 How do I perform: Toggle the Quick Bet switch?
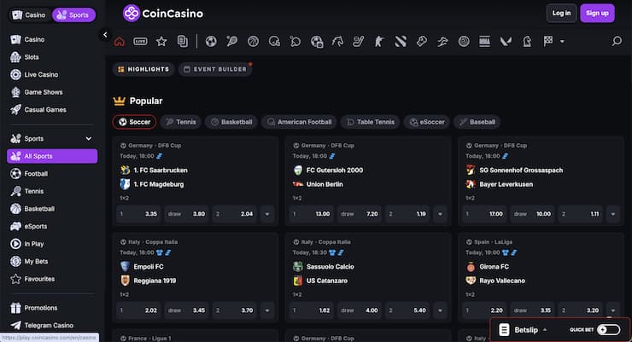(x=608, y=330)
